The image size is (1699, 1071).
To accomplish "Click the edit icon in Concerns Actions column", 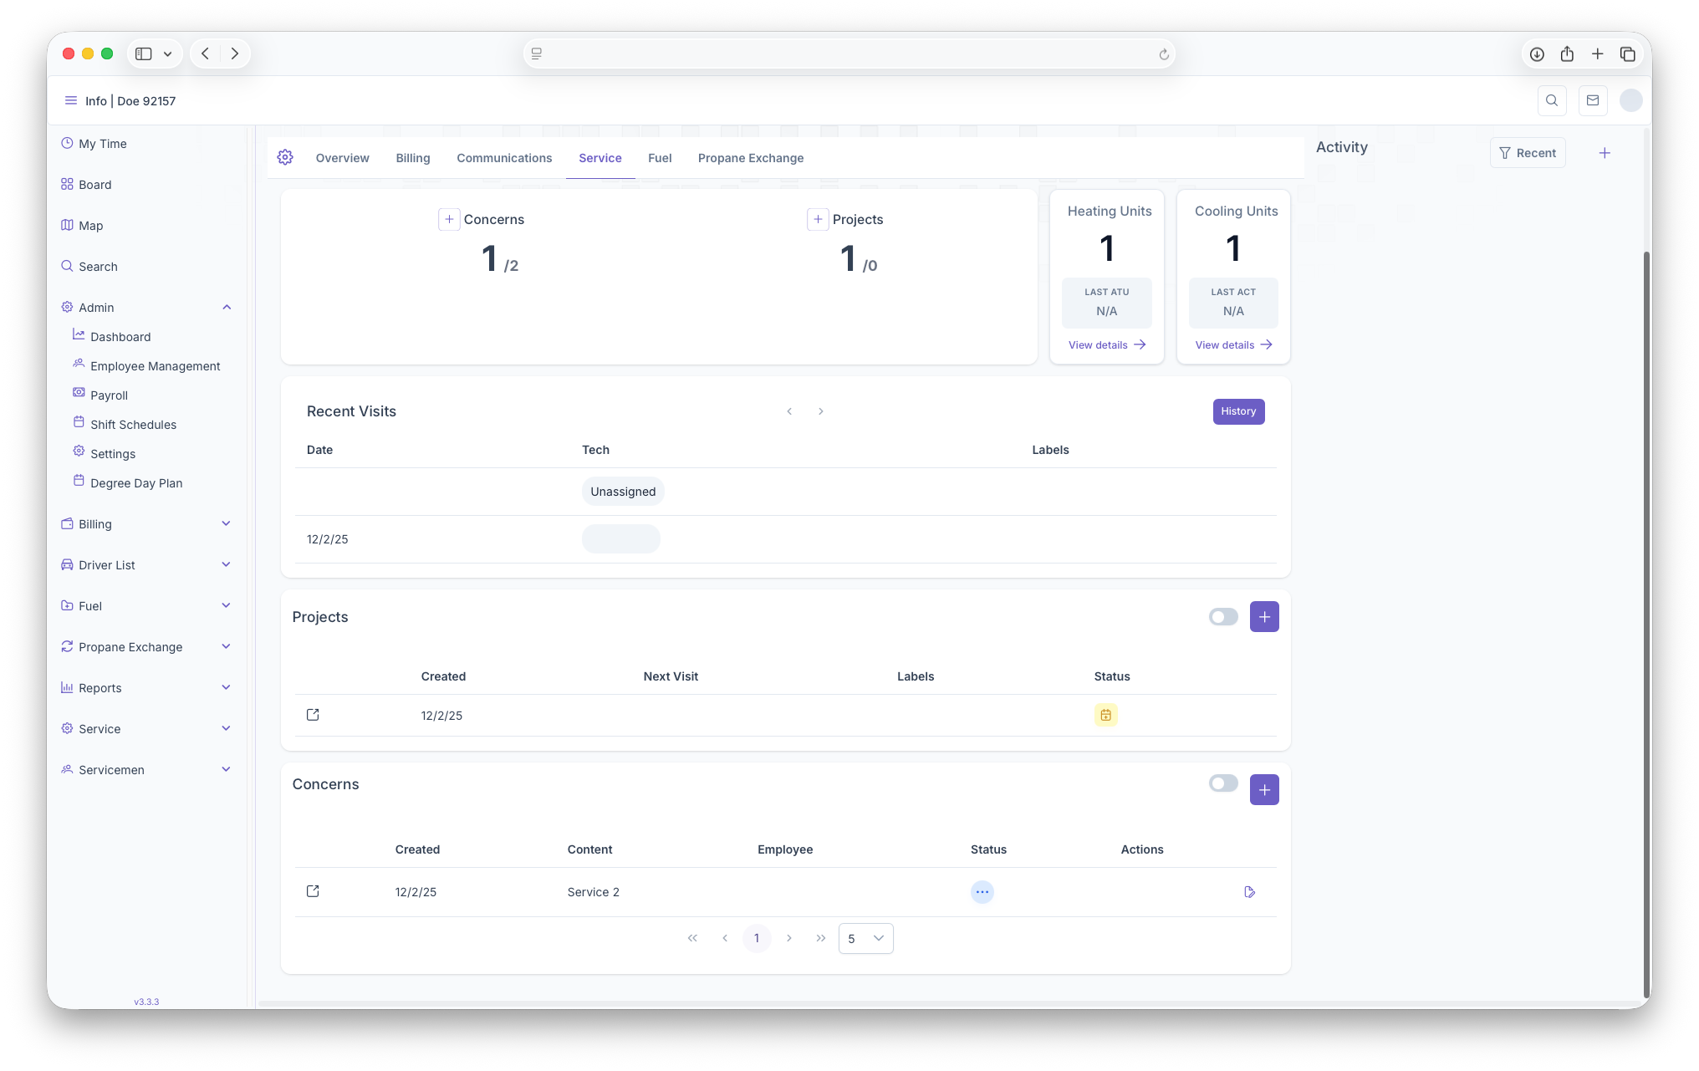I will [1249, 892].
